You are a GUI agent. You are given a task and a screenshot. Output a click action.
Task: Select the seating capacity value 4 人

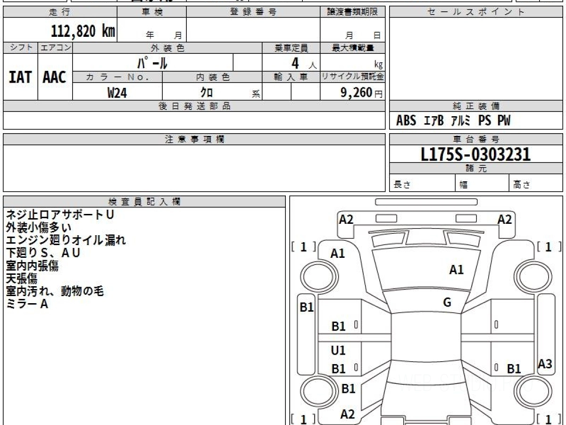click(304, 63)
